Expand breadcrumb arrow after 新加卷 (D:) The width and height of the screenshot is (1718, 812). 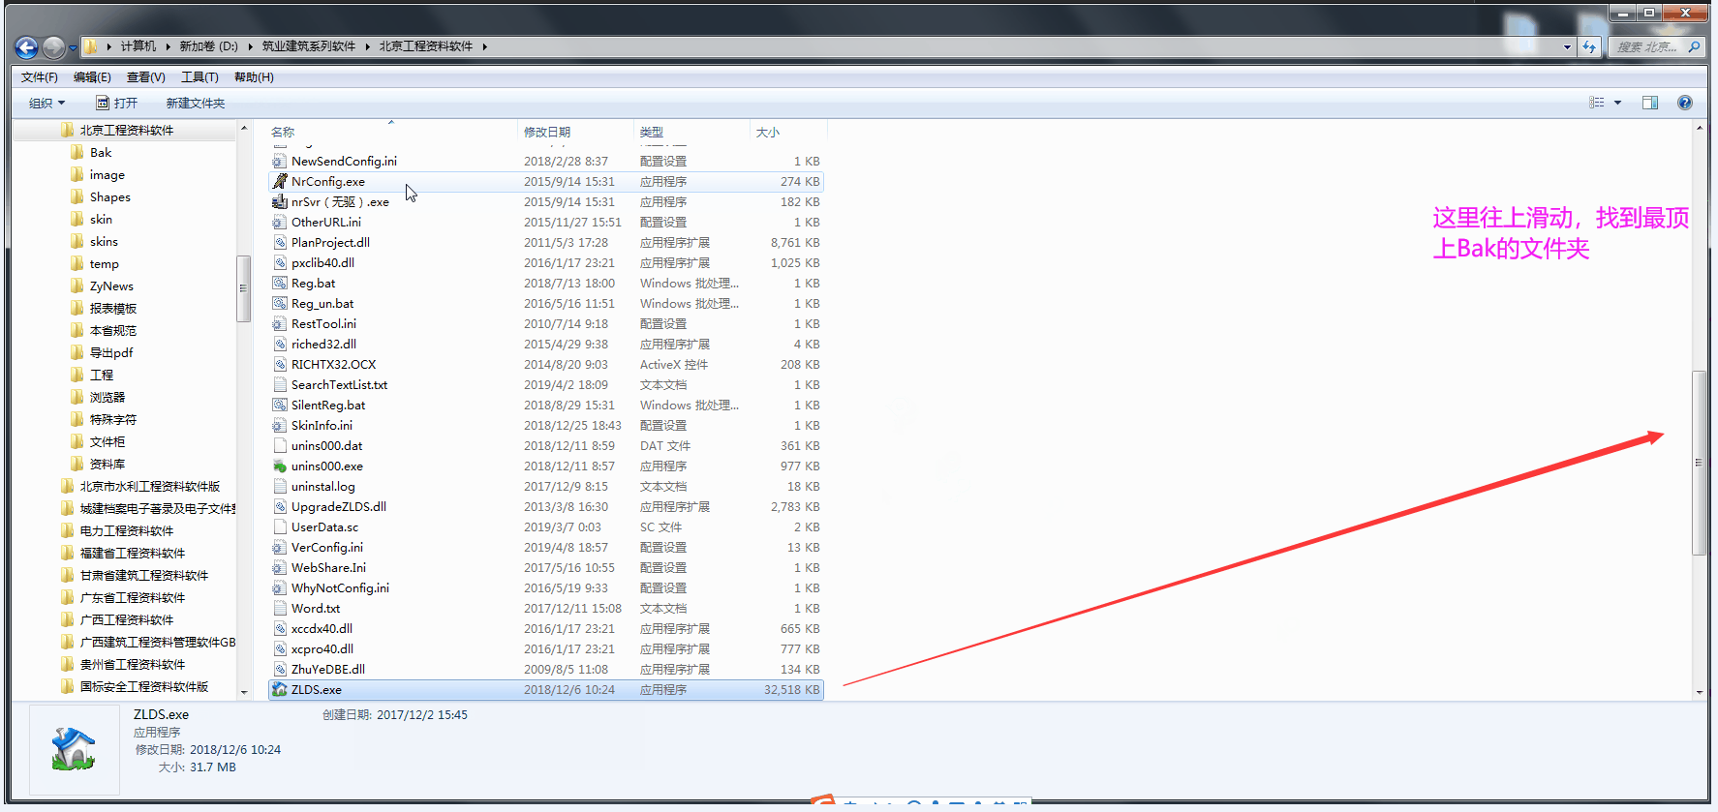250,46
